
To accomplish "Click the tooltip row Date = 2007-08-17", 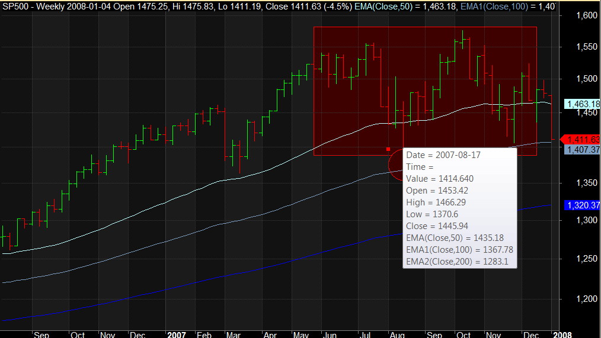I will 443,155.
